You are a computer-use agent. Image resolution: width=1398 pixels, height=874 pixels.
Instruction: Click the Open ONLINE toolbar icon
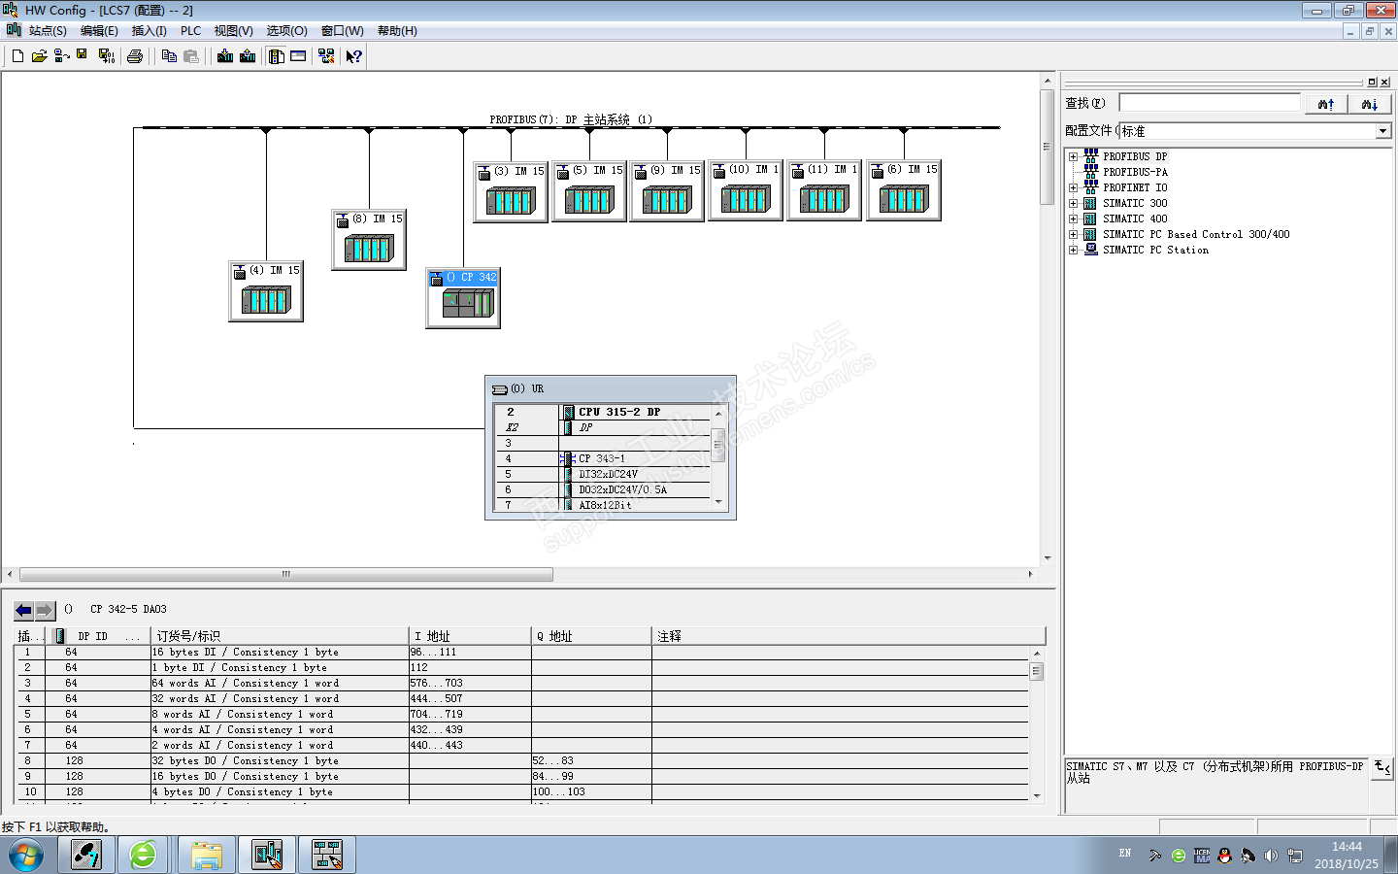click(x=61, y=56)
